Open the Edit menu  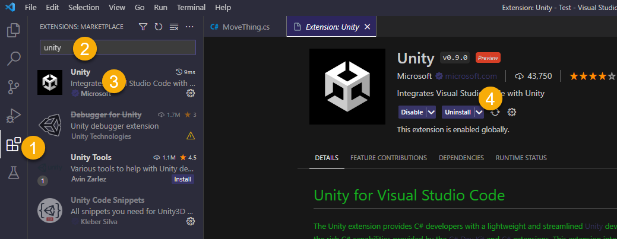coord(52,8)
